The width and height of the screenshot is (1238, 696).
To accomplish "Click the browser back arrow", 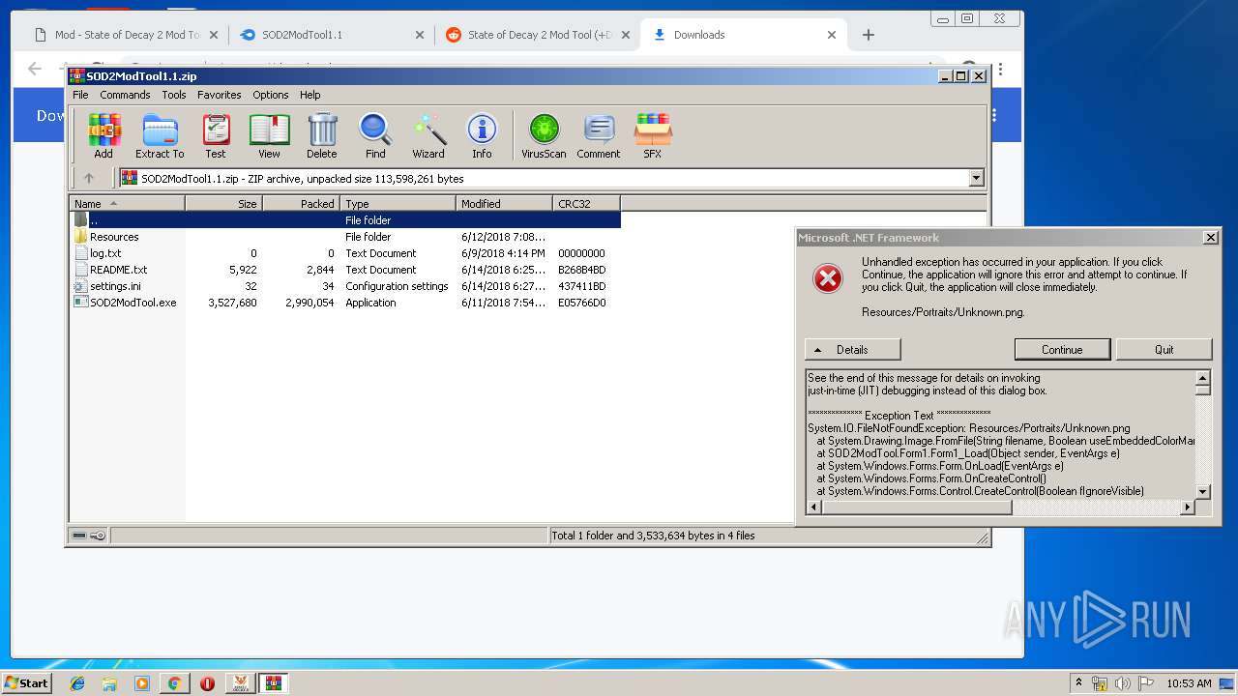I will click(x=35, y=69).
